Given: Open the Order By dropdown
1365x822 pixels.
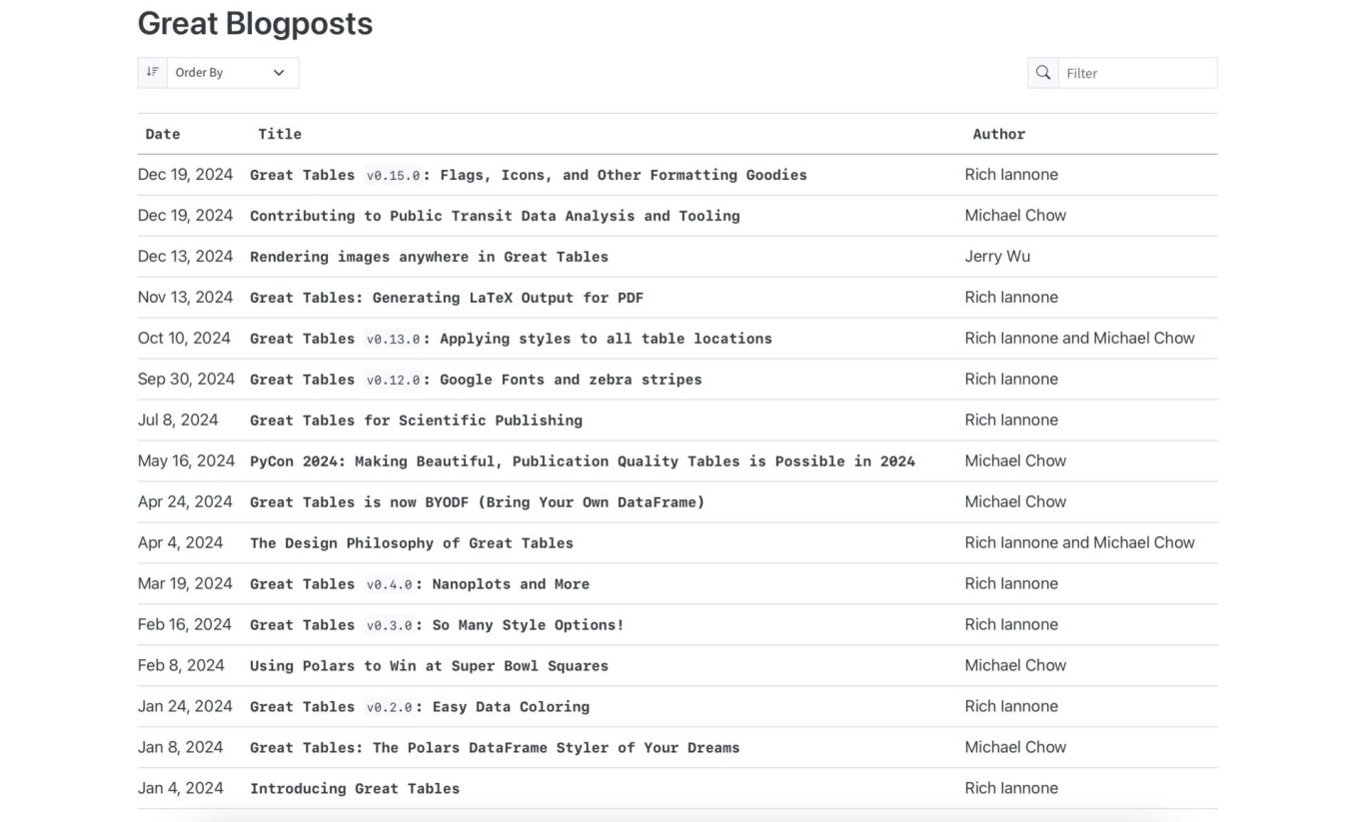Looking at the screenshot, I should tap(232, 72).
